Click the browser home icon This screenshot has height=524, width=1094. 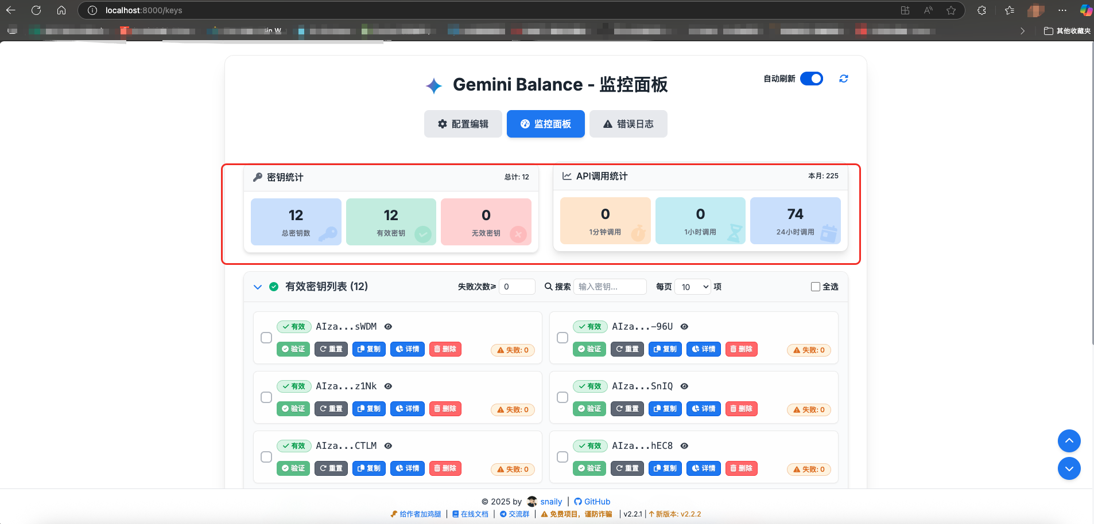(61, 10)
